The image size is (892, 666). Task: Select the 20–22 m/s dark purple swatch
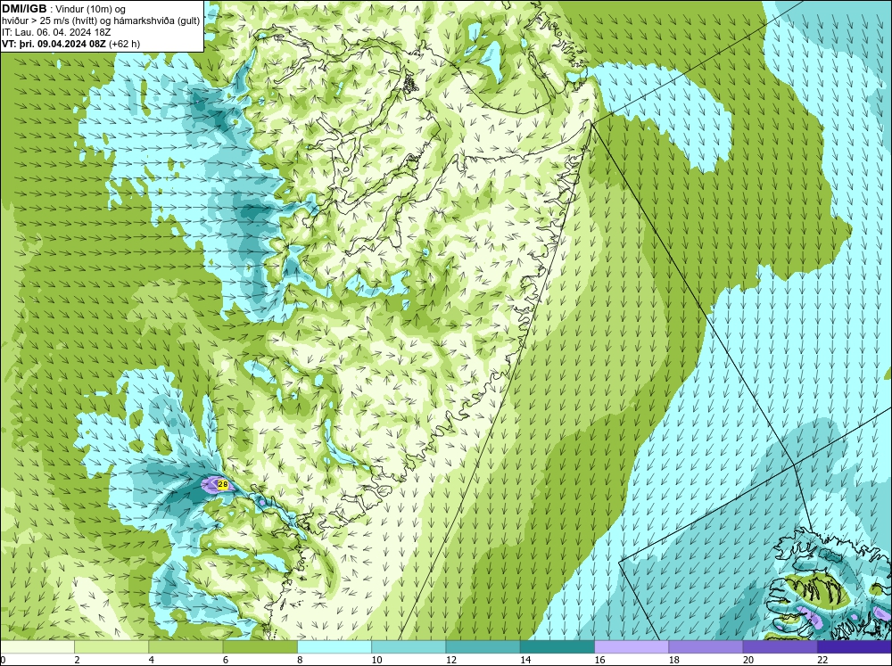pyautogui.click(x=780, y=647)
